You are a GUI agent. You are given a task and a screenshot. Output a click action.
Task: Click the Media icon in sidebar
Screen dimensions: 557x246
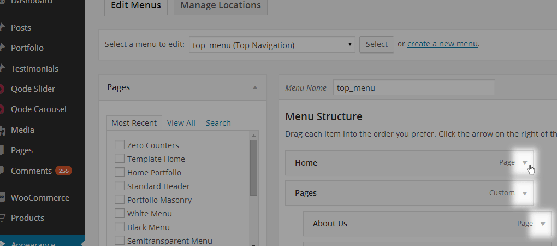[3, 130]
